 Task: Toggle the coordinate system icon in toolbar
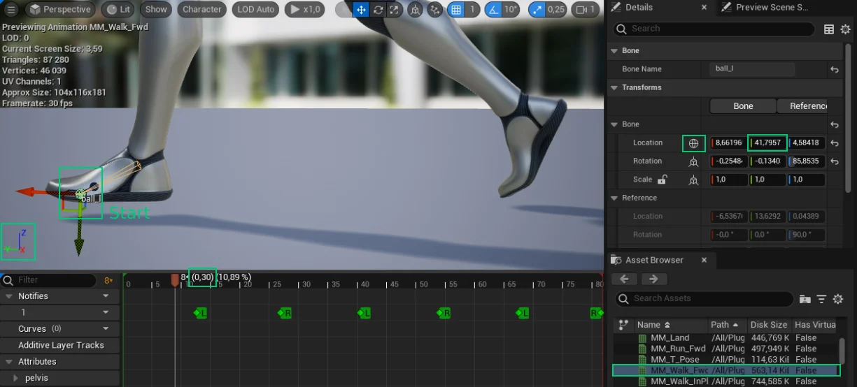tap(416, 10)
